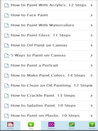Expand chevron for How to Oil Paint on Canvas

pos(91,45)
